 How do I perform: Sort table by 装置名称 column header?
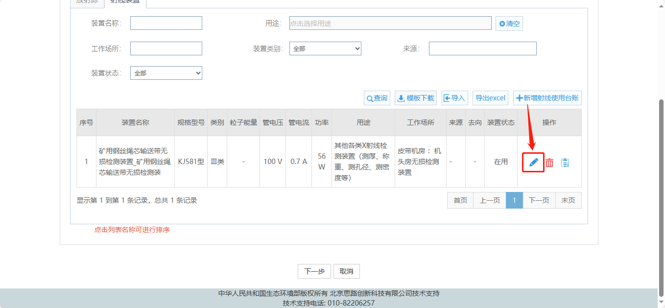[135, 122]
